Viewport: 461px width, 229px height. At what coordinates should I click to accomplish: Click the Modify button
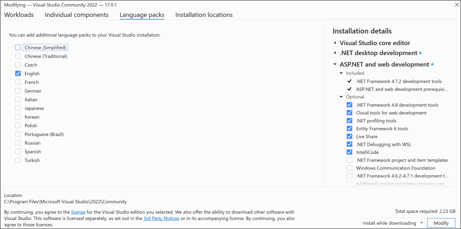point(441,223)
